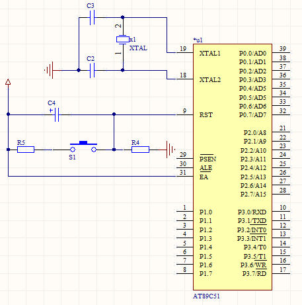Click pin number 28
Viewport: 302px width, 305px height.
283,190
